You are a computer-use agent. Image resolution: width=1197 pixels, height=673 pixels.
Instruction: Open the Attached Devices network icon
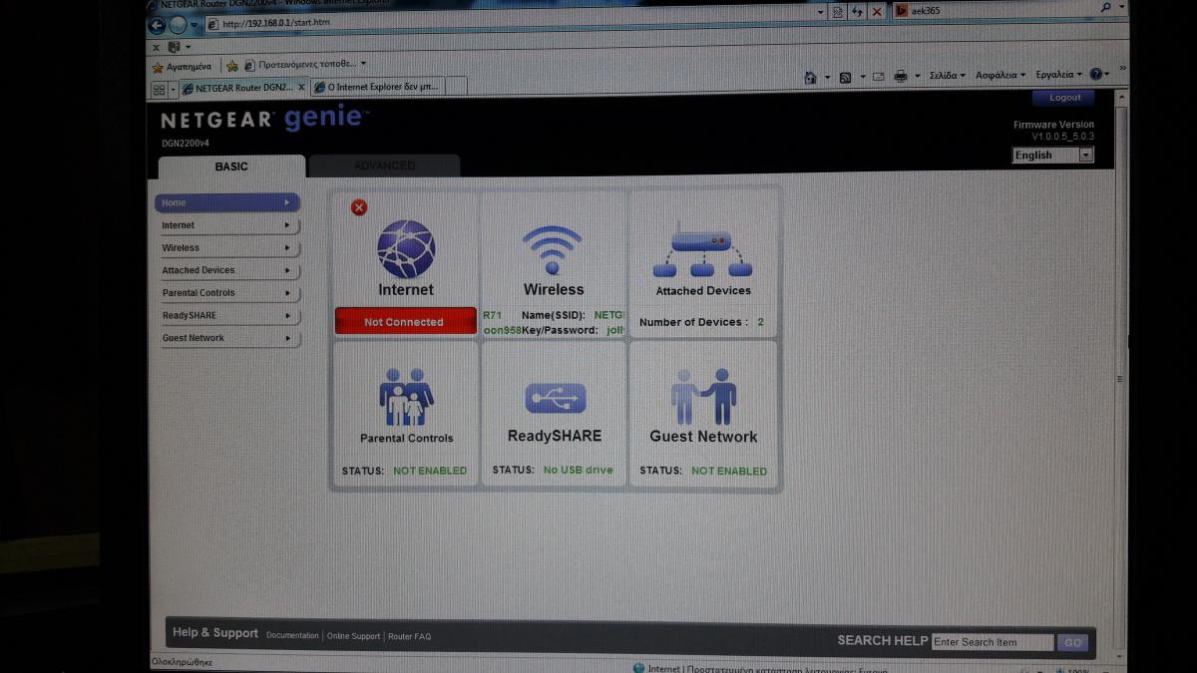click(702, 249)
